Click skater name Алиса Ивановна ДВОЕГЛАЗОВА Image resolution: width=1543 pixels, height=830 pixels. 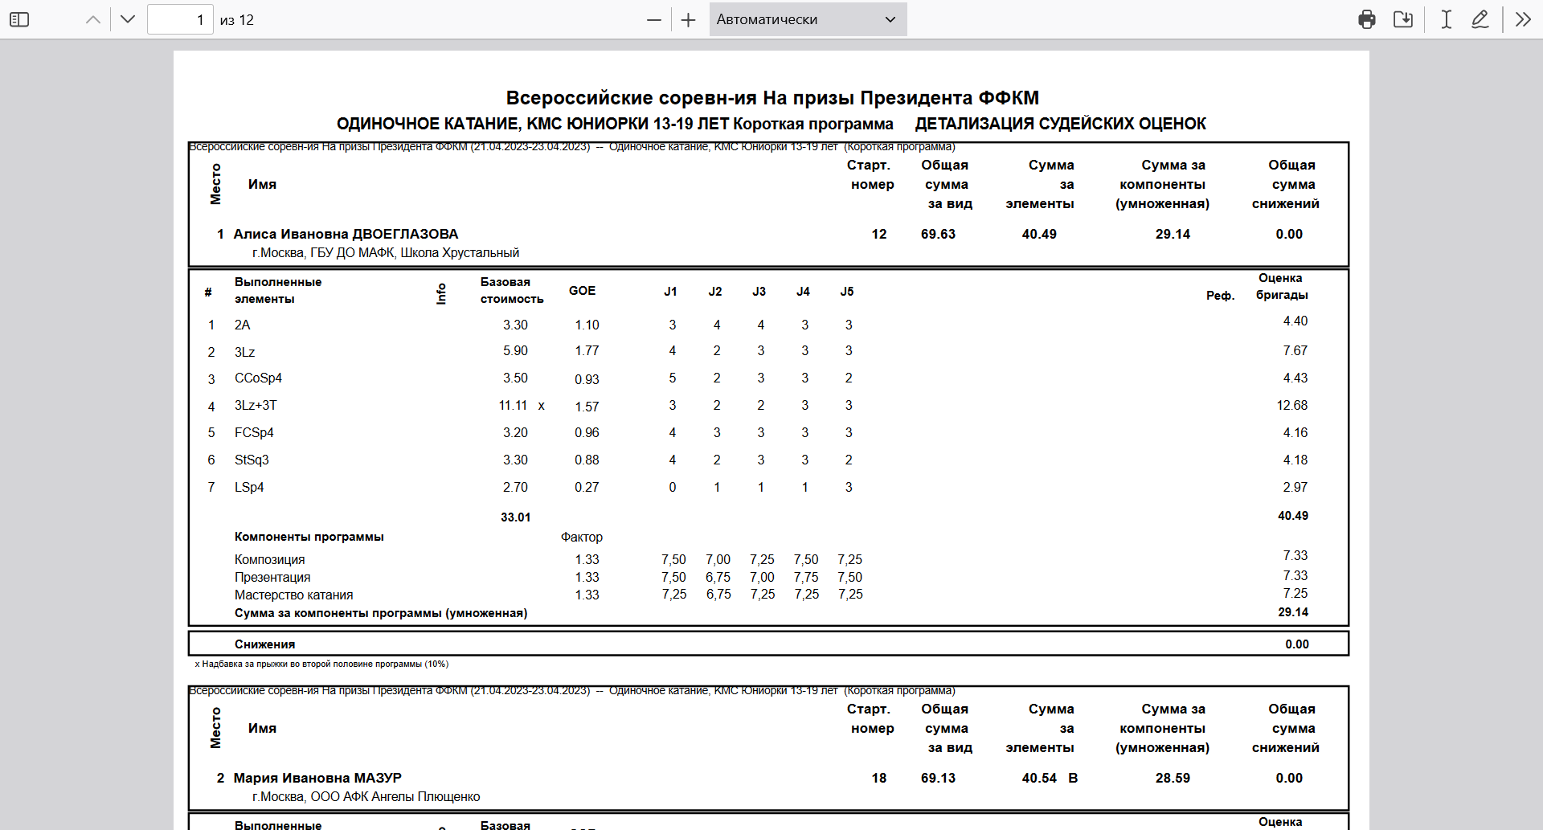tap(346, 234)
